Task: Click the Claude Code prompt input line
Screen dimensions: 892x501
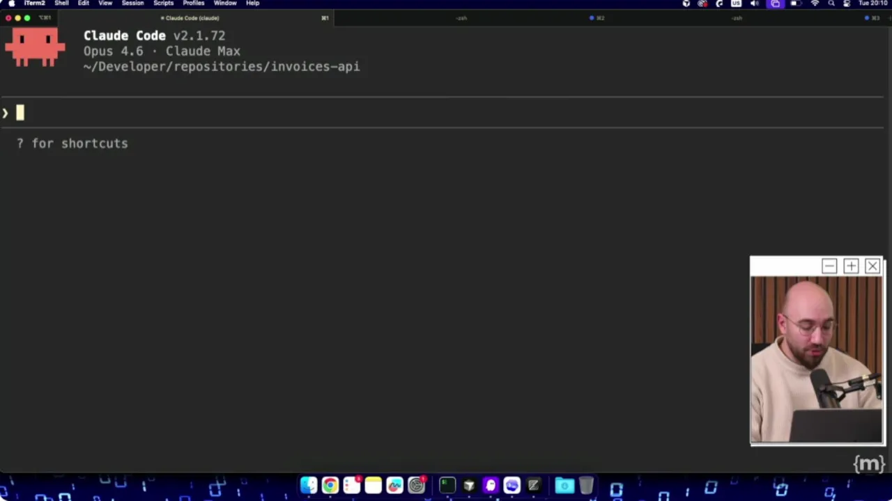Action: [443, 113]
